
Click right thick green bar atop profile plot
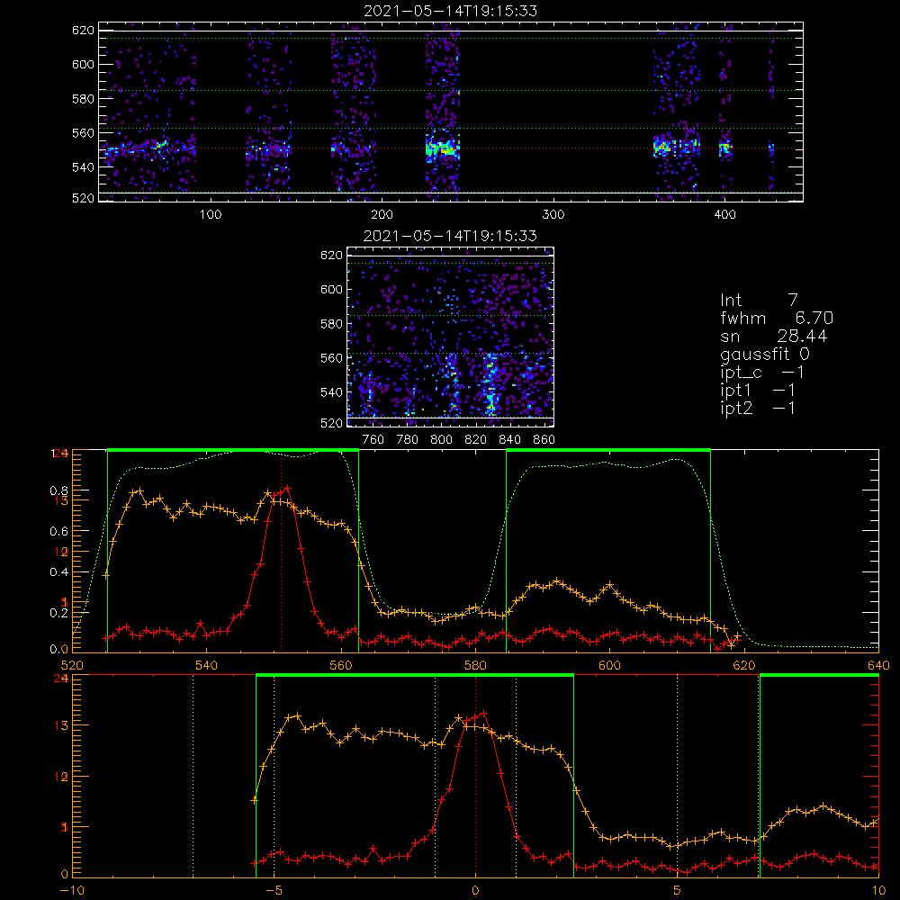608,450
